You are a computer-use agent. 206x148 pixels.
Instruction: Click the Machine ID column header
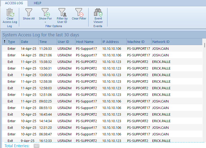pos(136,42)
